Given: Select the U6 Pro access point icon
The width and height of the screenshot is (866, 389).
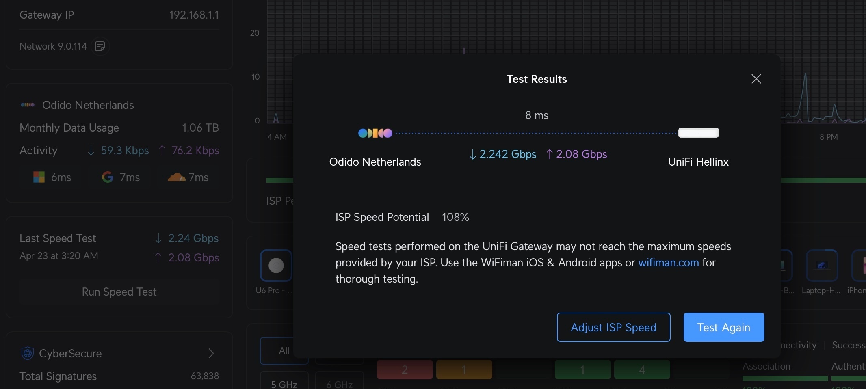Looking at the screenshot, I should tap(276, 266).
